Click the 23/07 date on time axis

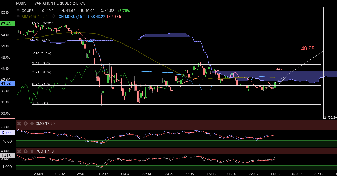254,174
